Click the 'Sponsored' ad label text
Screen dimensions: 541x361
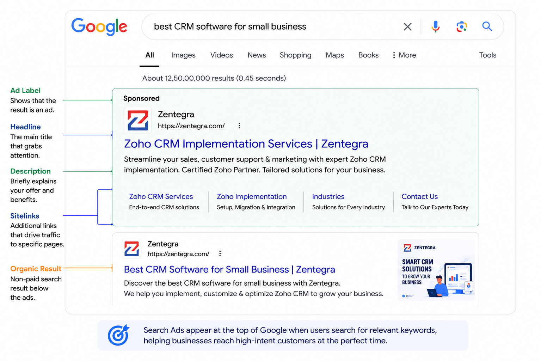pos(141,99)
